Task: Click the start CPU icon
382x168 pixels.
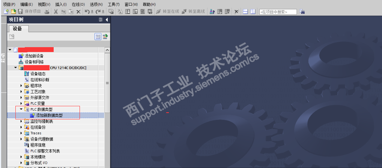Action: 220,11
